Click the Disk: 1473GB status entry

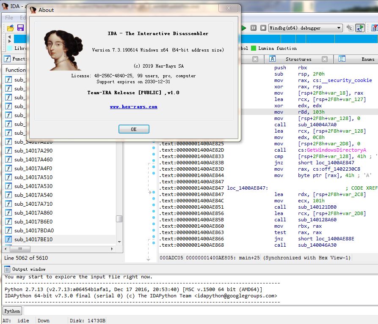pos(88,321)
